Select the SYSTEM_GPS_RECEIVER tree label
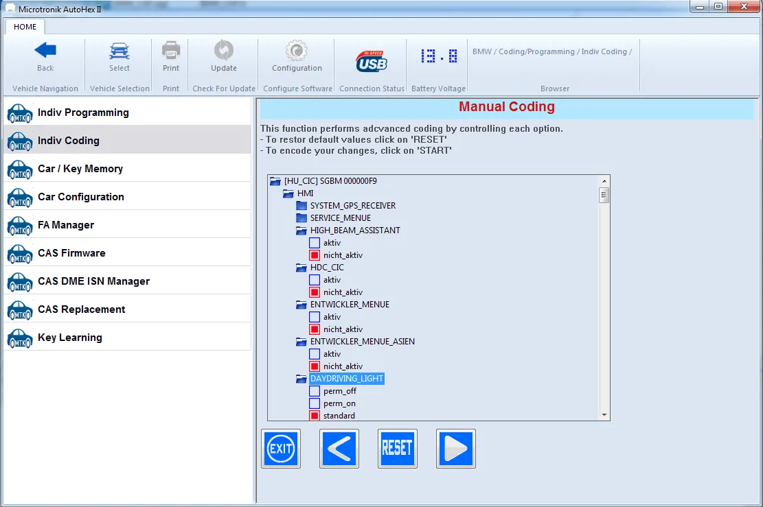Screen dimensions: 763x507 tap(353, 206)
